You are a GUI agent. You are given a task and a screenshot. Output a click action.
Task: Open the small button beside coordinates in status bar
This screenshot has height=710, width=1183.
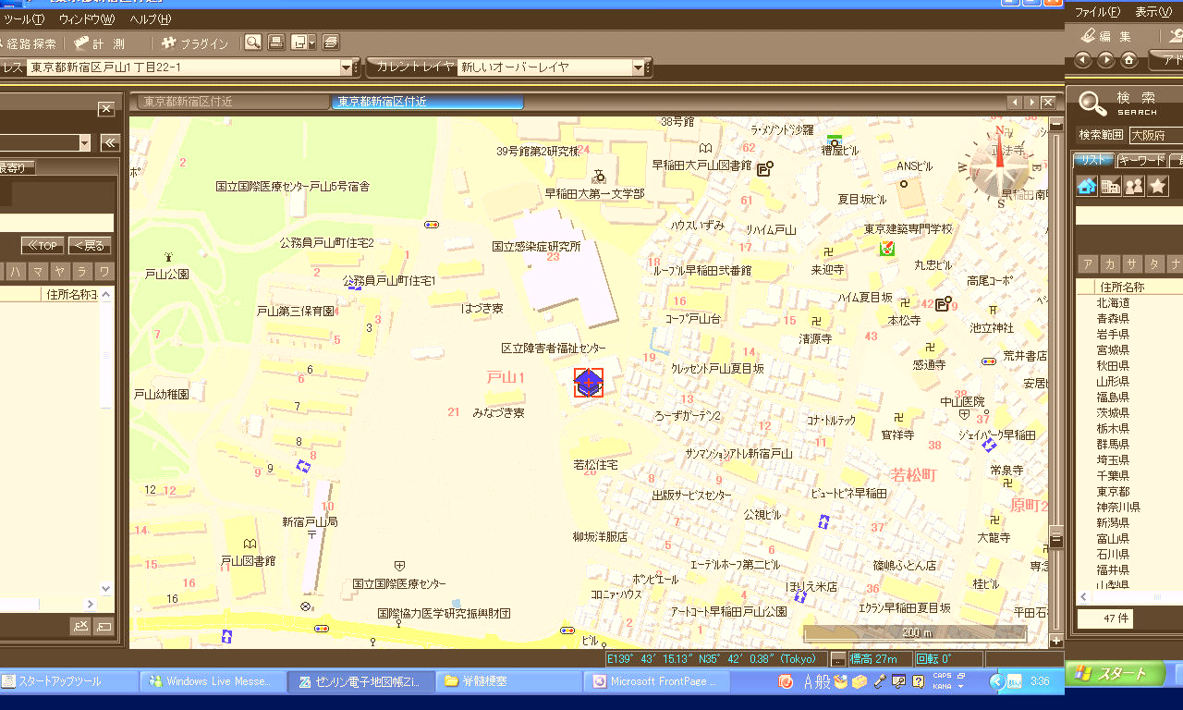pos(837,659)
